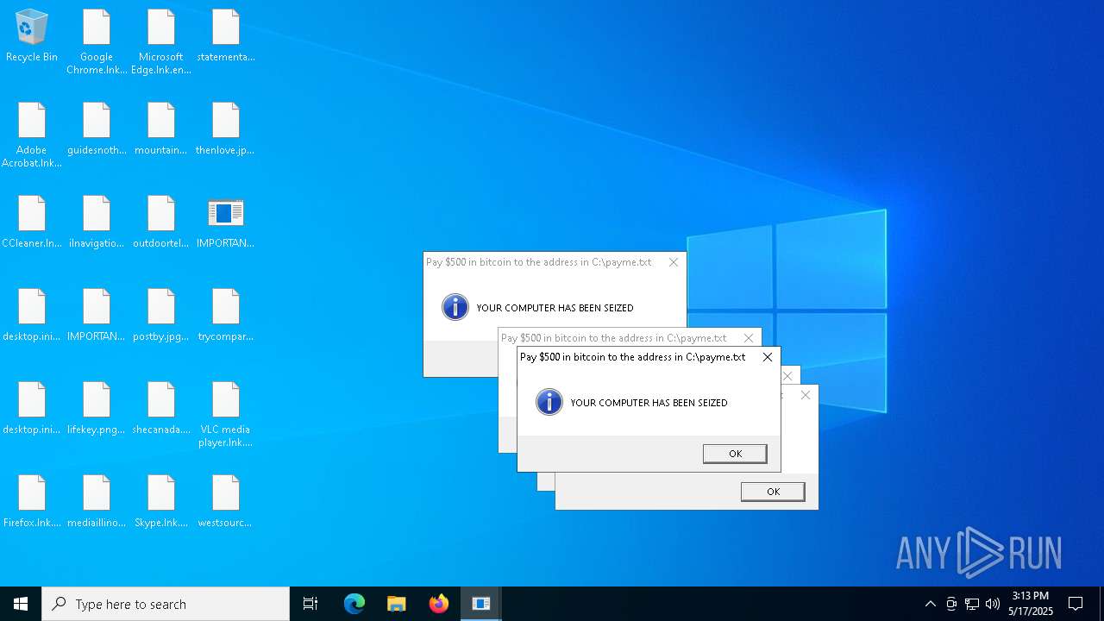
Task: Select the thenlove.jp... desktop file
Action: tap(226, 129)
